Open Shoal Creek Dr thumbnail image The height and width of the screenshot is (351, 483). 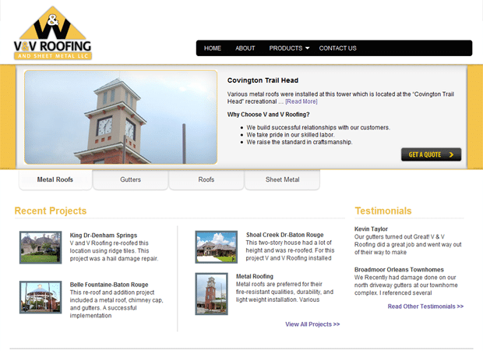(x=217, y=247)
